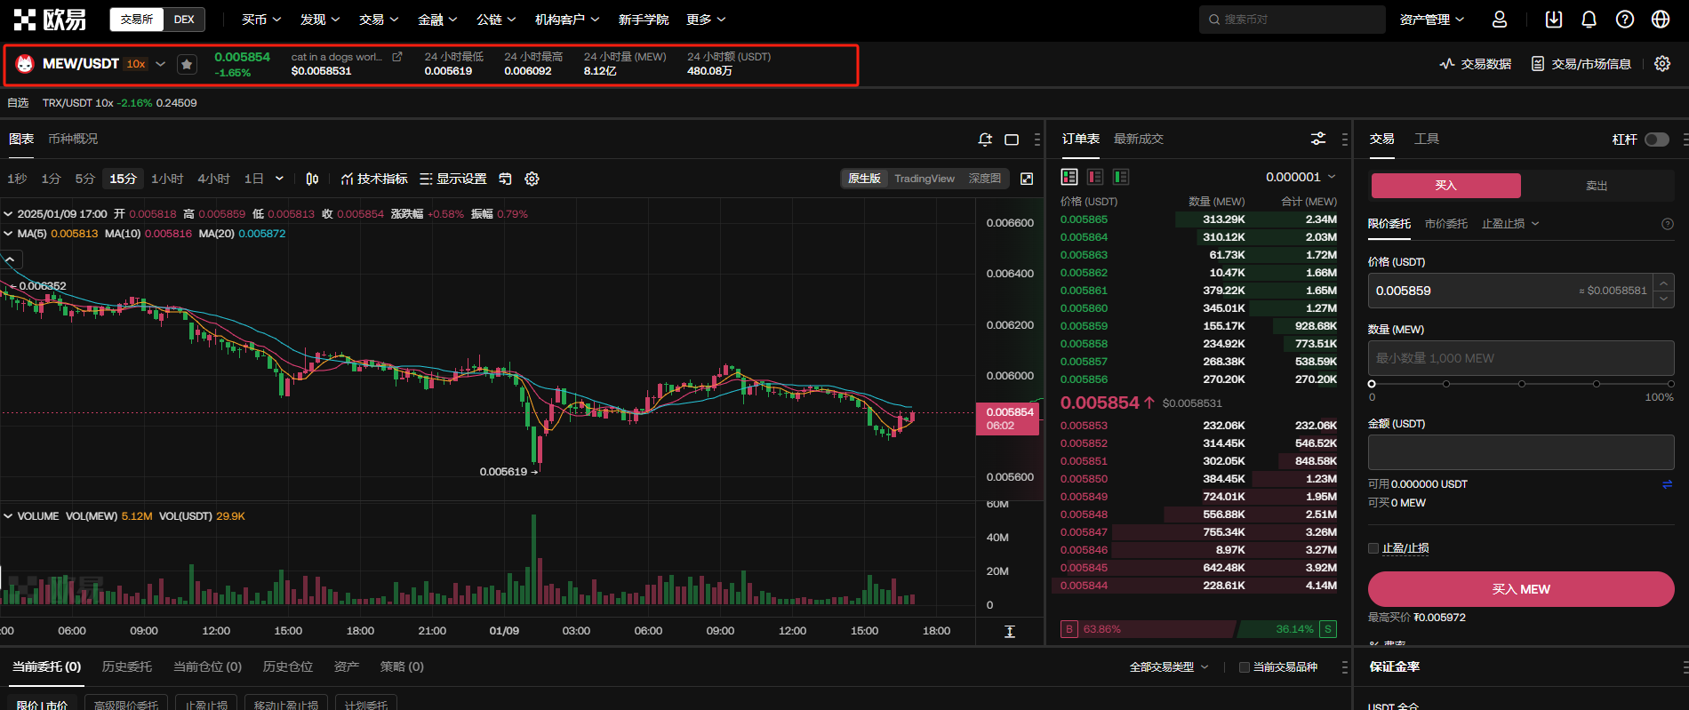Toggle the 杠杆 leverage switch
Viewport: 1689px width, 710px height.
1656,140
